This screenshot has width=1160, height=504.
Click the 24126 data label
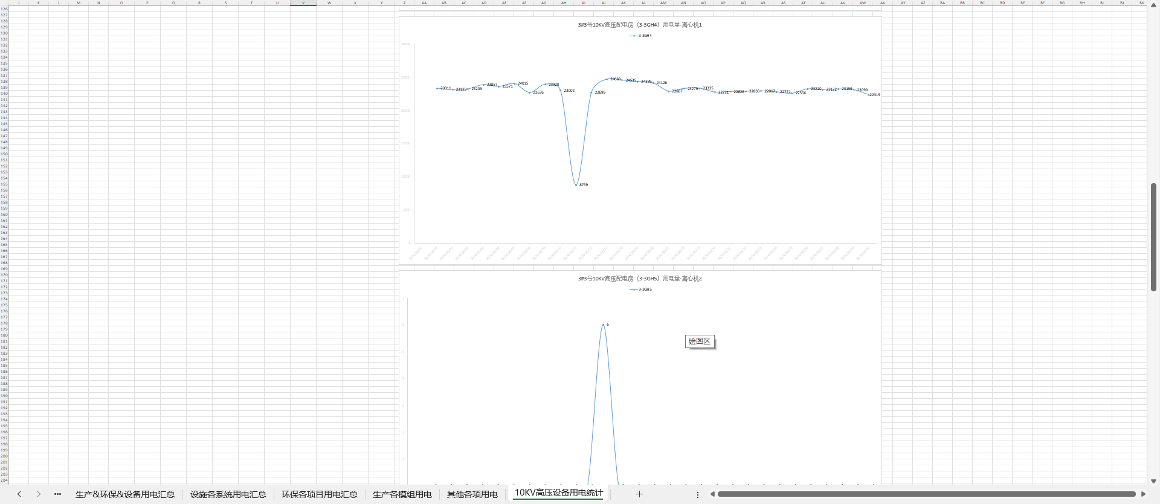(x=662, y=83)
